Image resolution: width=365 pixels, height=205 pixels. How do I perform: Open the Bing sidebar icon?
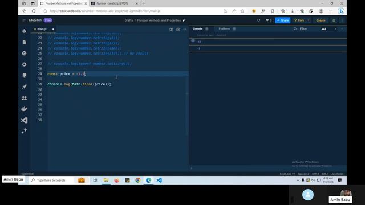(341, 11)
